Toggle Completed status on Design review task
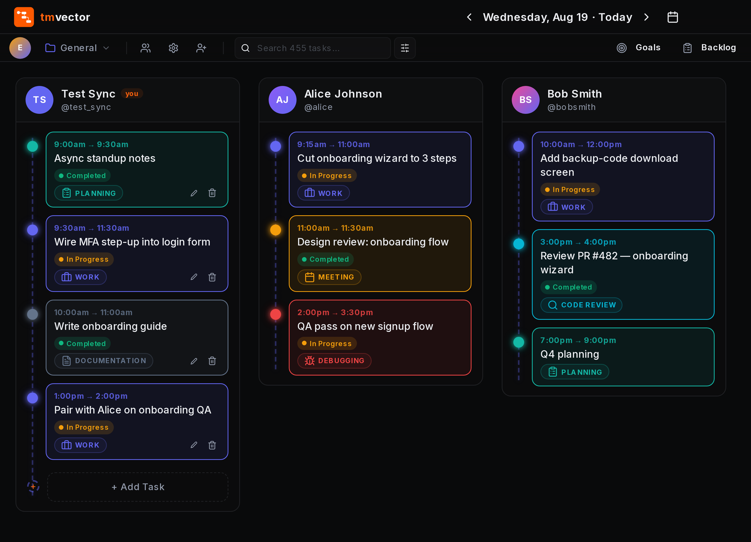The image size is (751, 542). [325, 259]
